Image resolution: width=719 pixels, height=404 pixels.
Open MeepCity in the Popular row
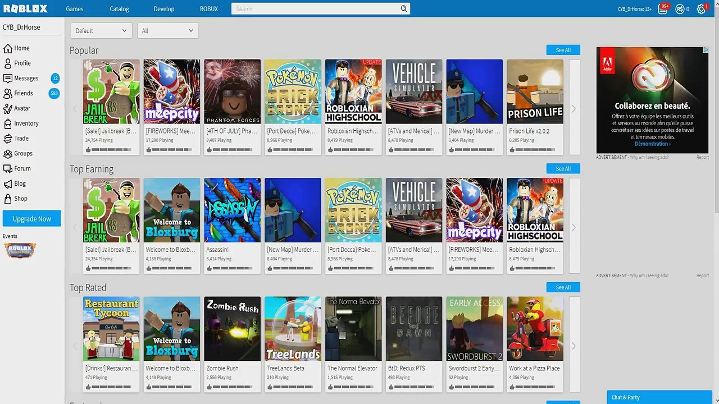(x=172, y=91)
